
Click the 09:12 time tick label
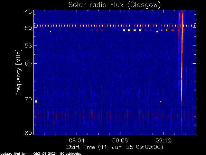pos(164,140)
